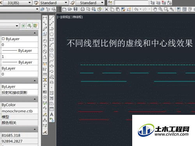Click Select Objects in Properties palette
This screenshot has width=195, height=146.
30,26
